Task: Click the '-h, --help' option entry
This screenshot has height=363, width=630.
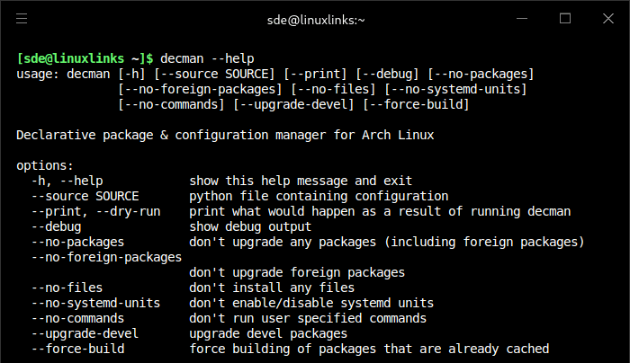Action: click(x=67, y=181)
